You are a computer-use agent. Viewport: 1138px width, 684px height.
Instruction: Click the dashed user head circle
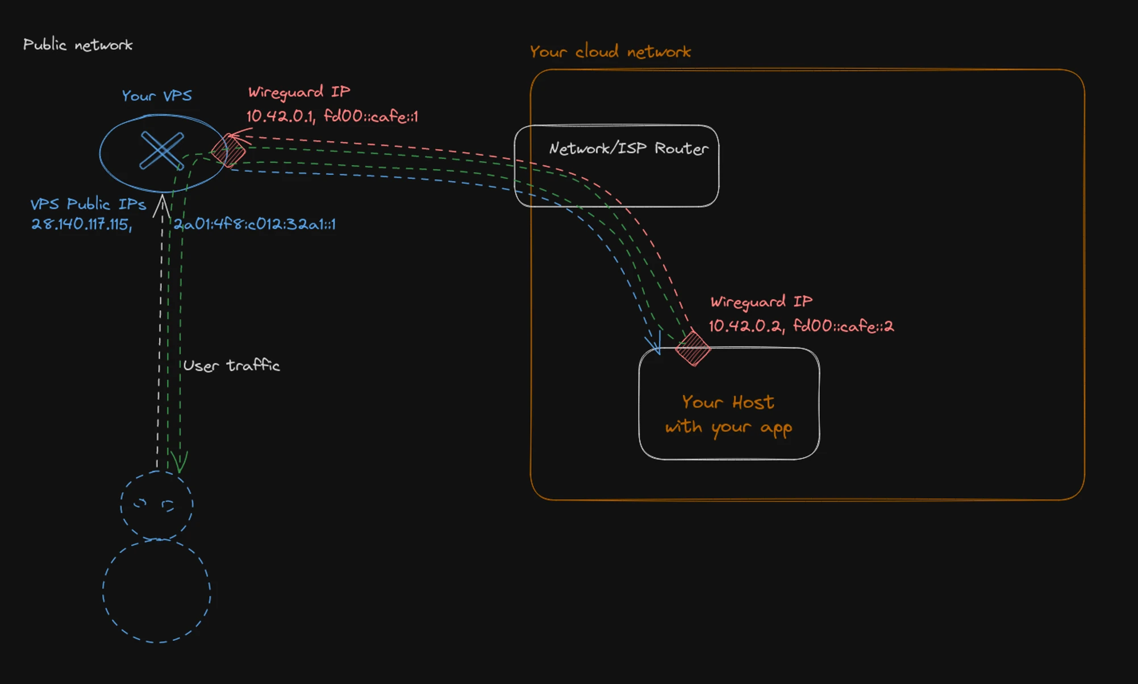[157, 505]
